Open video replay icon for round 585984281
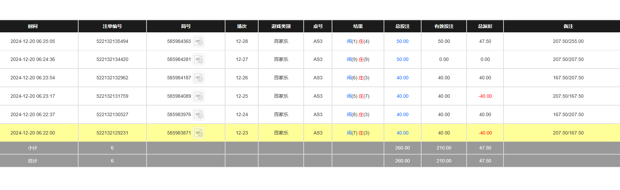 tap(198, 59)
